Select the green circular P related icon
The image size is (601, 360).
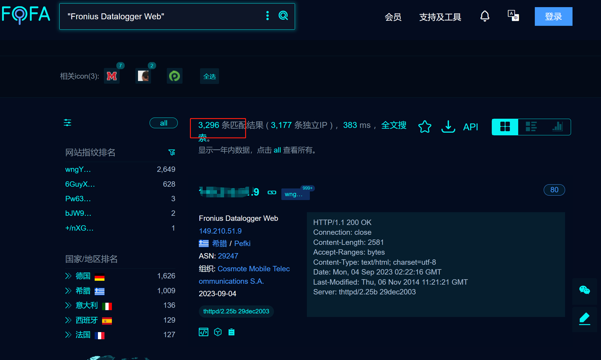click(x=175, y=76)
